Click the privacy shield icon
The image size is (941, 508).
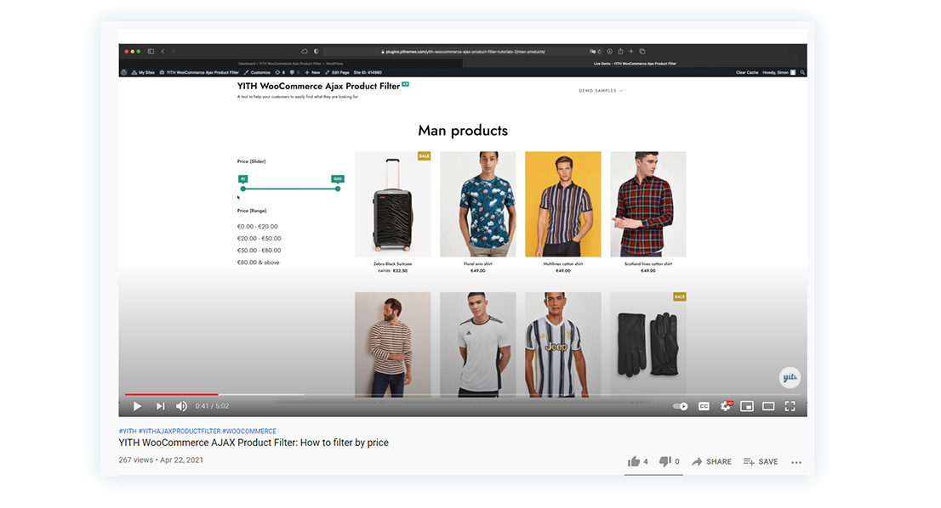(x=317, y=52)
